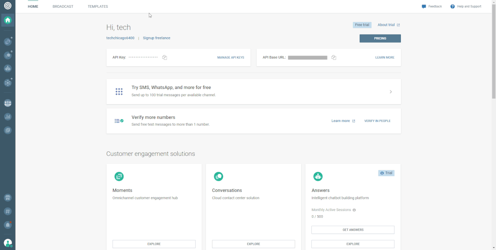Open the People icon in the sidebar
Image resolution: width=496 pixels, height=250 pixels.
click(7, 103)
